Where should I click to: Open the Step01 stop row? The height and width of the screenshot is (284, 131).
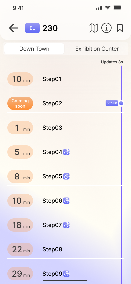coord(65,79)
